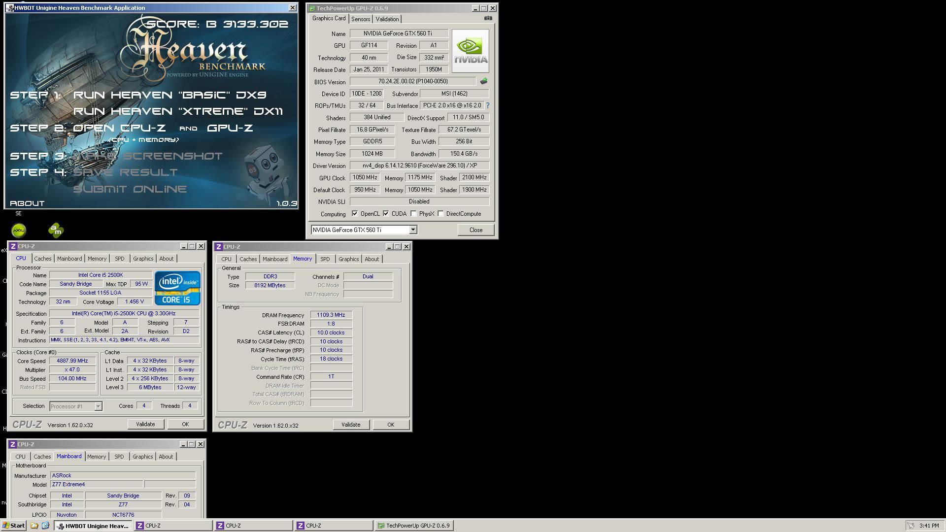Click TAKE SCREENSHOT step in Heaven window
Image resolution: width=946 pixels, height=532 pixels.
coord(148,156)
